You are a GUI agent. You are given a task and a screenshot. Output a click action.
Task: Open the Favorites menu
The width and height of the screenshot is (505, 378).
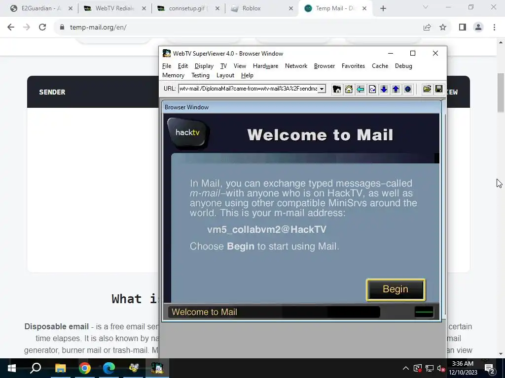[x=353, y=66]
